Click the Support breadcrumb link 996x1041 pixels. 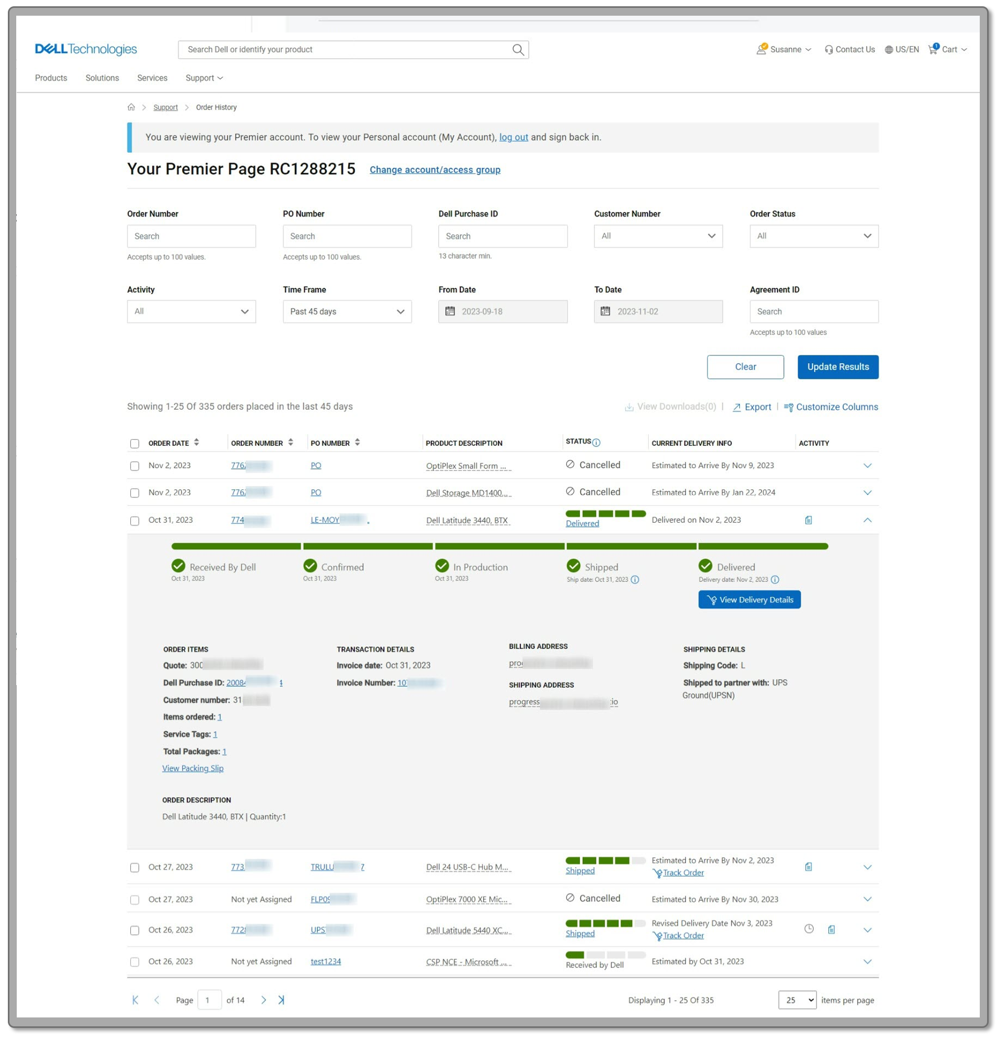pyautogui.click(x=165, y=107)
